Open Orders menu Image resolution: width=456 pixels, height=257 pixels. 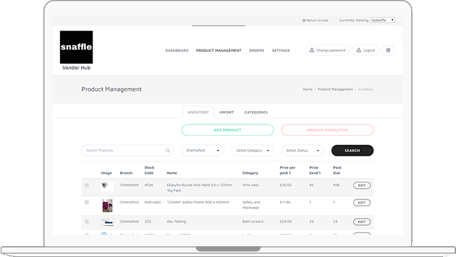[257, 50]
